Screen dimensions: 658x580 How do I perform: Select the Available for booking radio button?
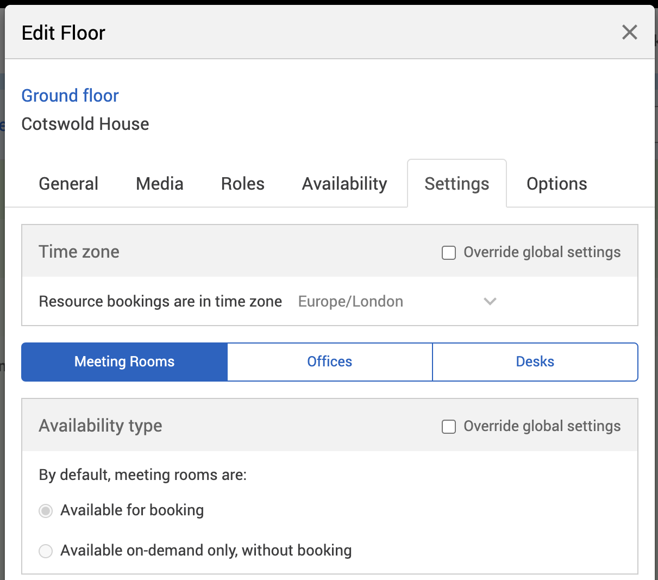[x=46, y=511]
